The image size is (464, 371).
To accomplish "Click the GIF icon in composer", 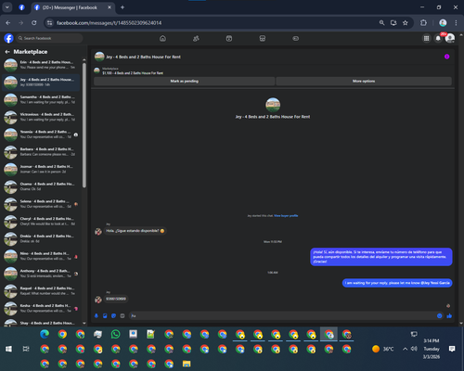I will [122, 315].
